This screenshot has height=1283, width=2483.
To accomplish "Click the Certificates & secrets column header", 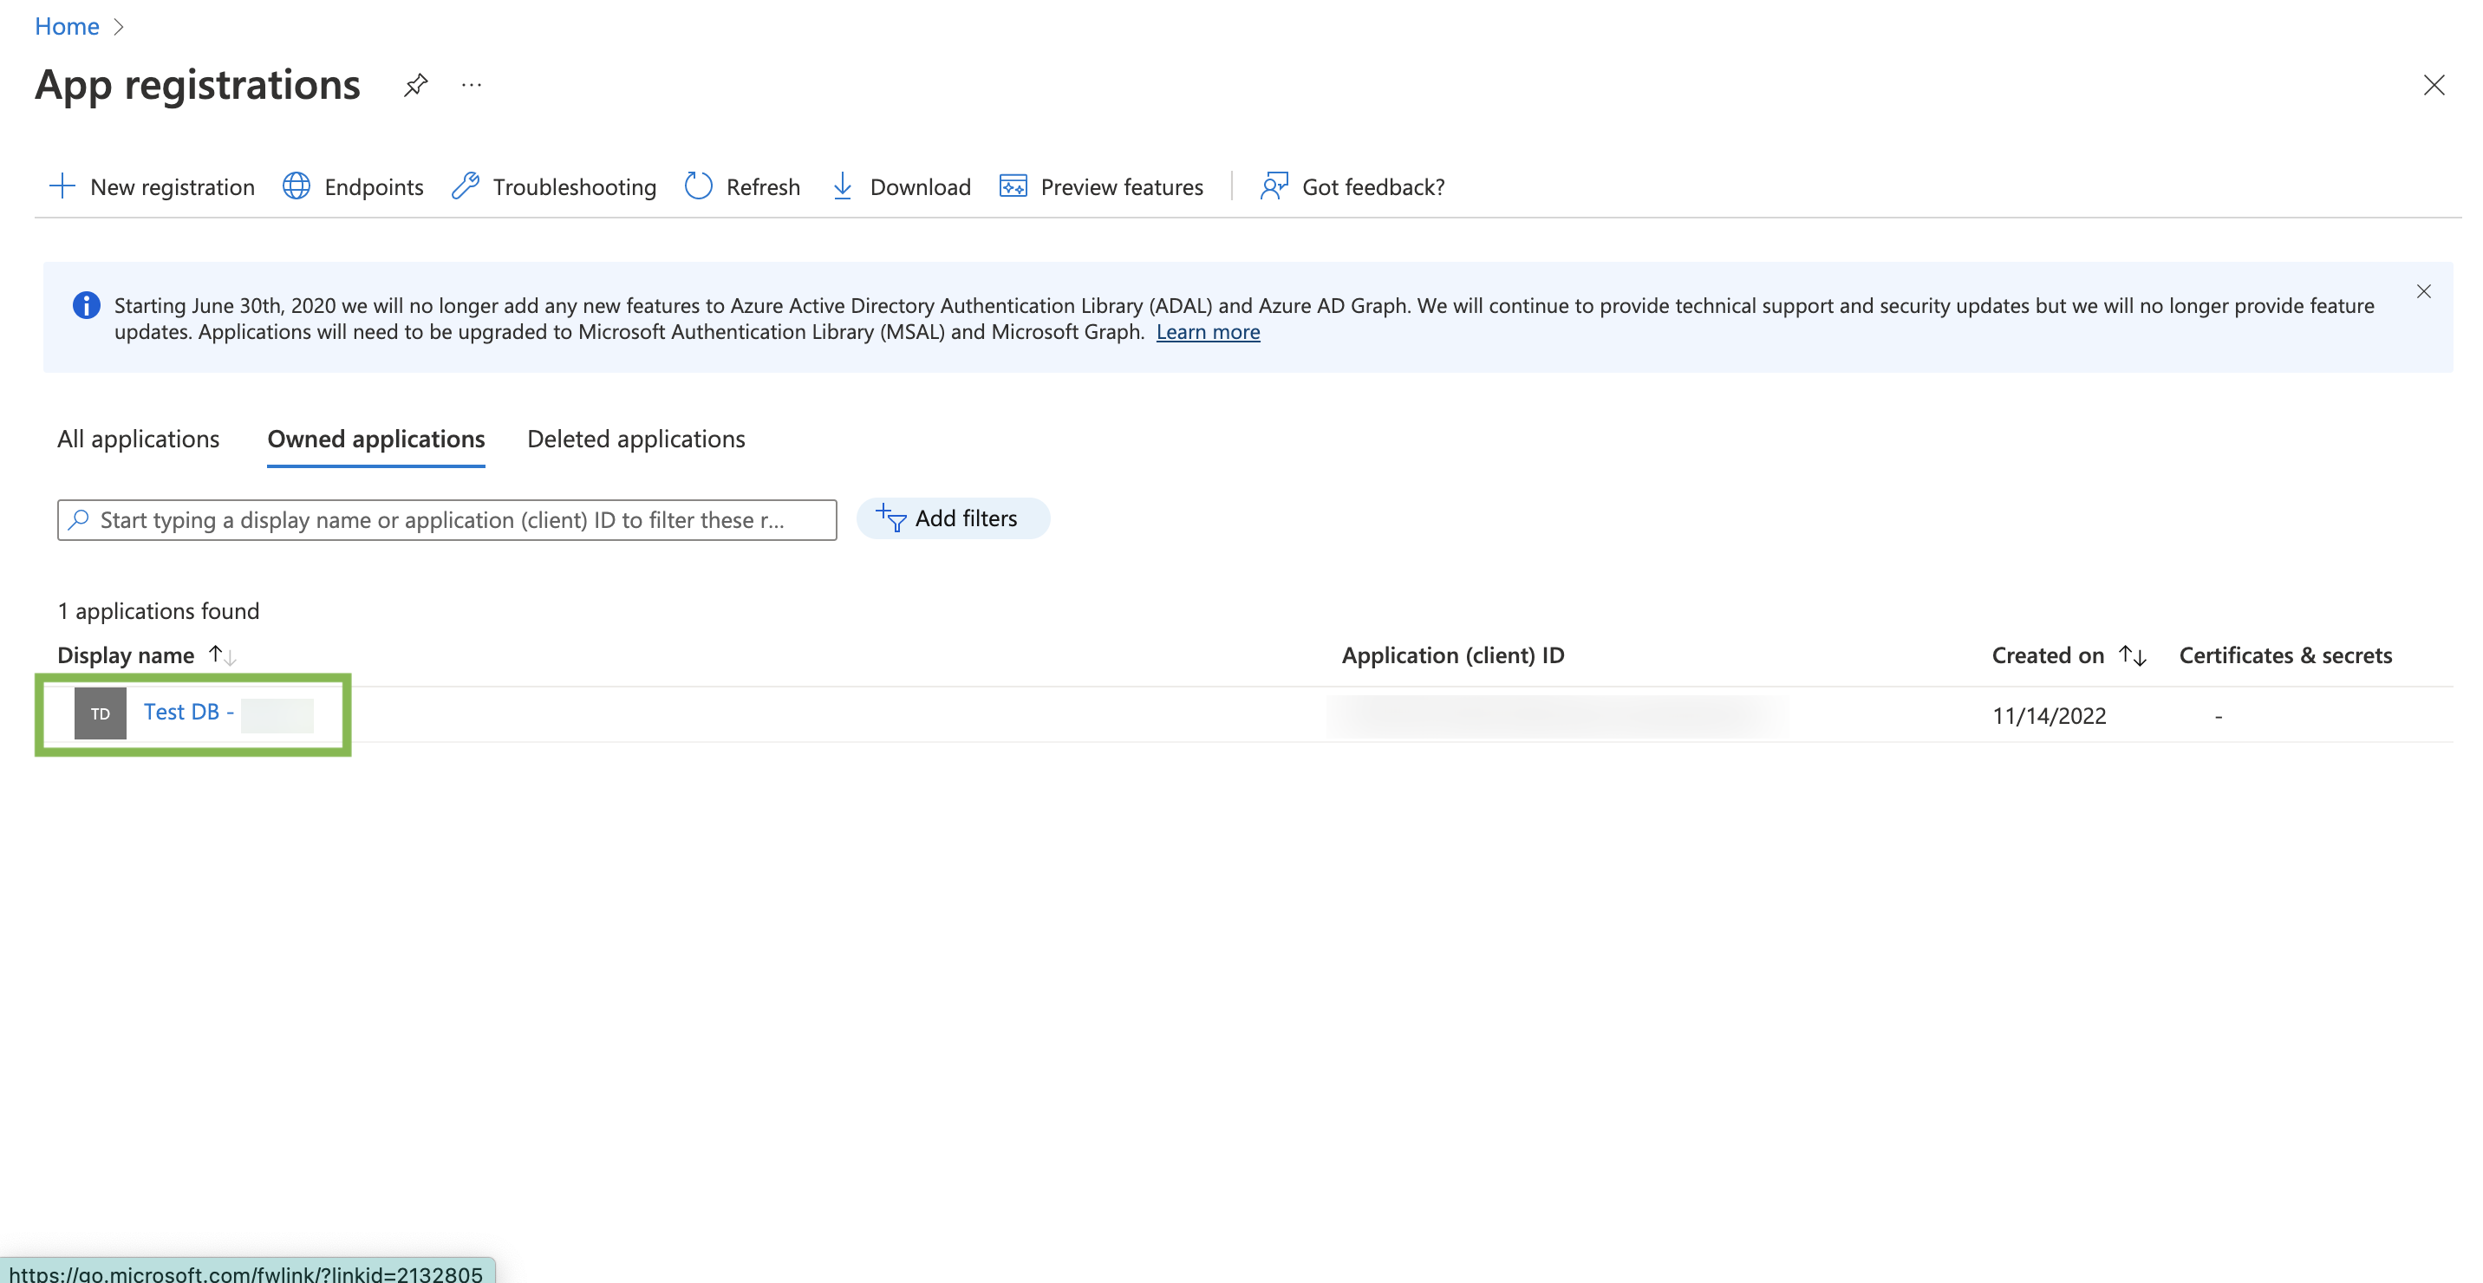I will click(x=2285, y=655).
